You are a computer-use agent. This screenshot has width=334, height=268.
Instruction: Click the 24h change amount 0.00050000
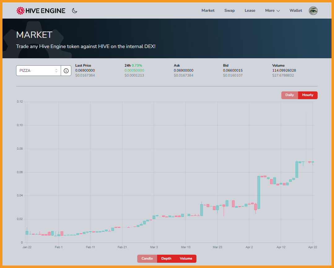(134, 71)
